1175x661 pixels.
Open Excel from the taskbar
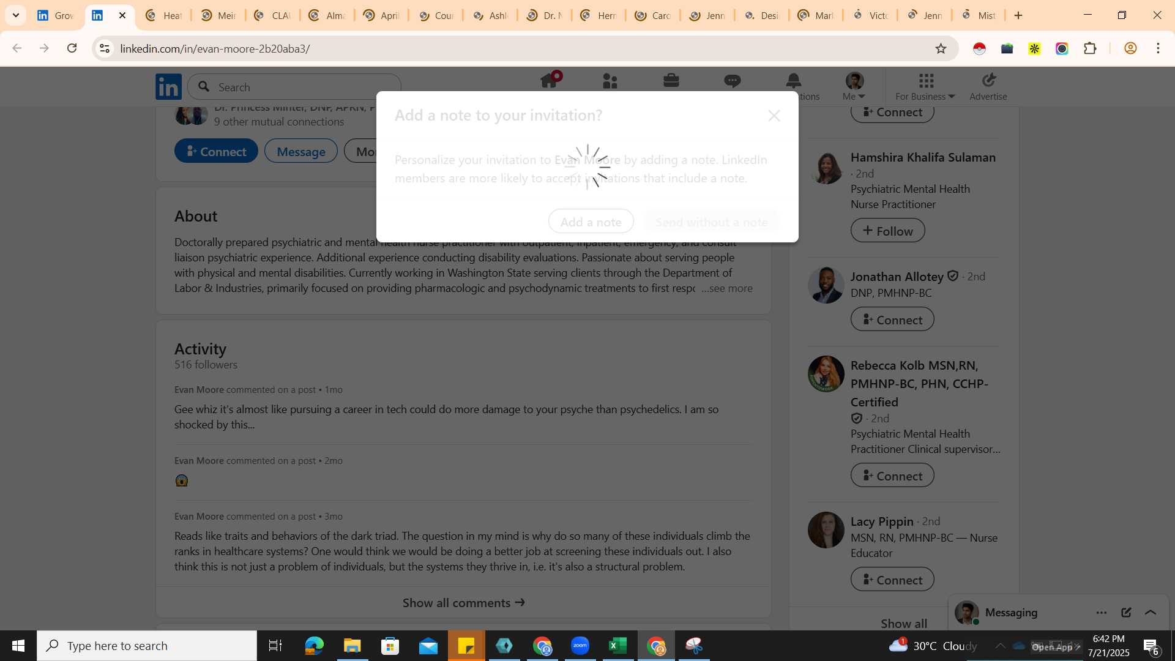pyautogui.click(x=618, y=646)
